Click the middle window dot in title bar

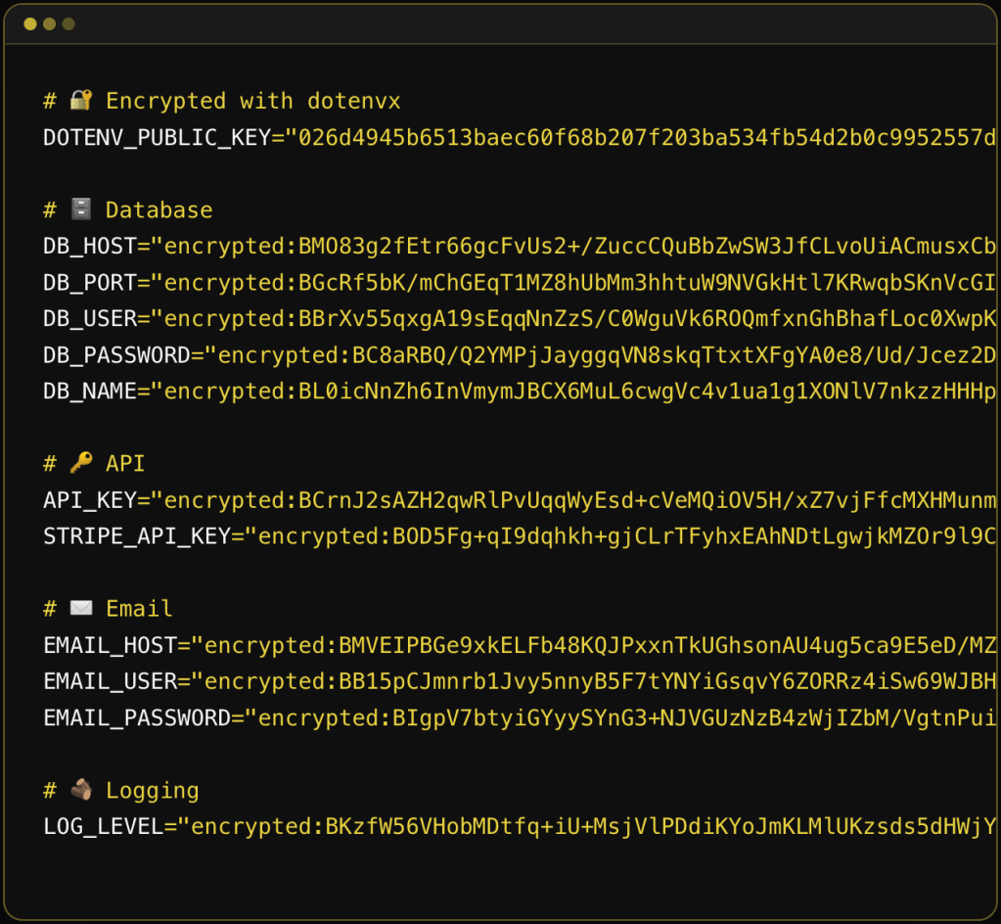pos(50,23)
